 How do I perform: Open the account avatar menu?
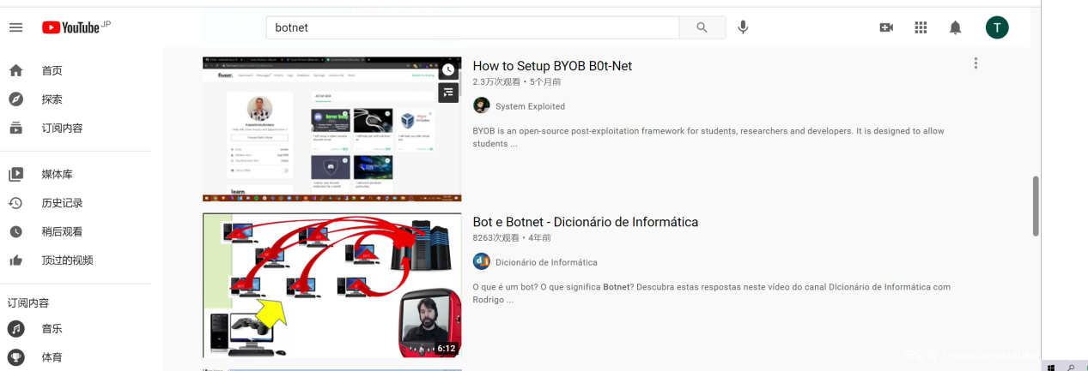point(996,27)
